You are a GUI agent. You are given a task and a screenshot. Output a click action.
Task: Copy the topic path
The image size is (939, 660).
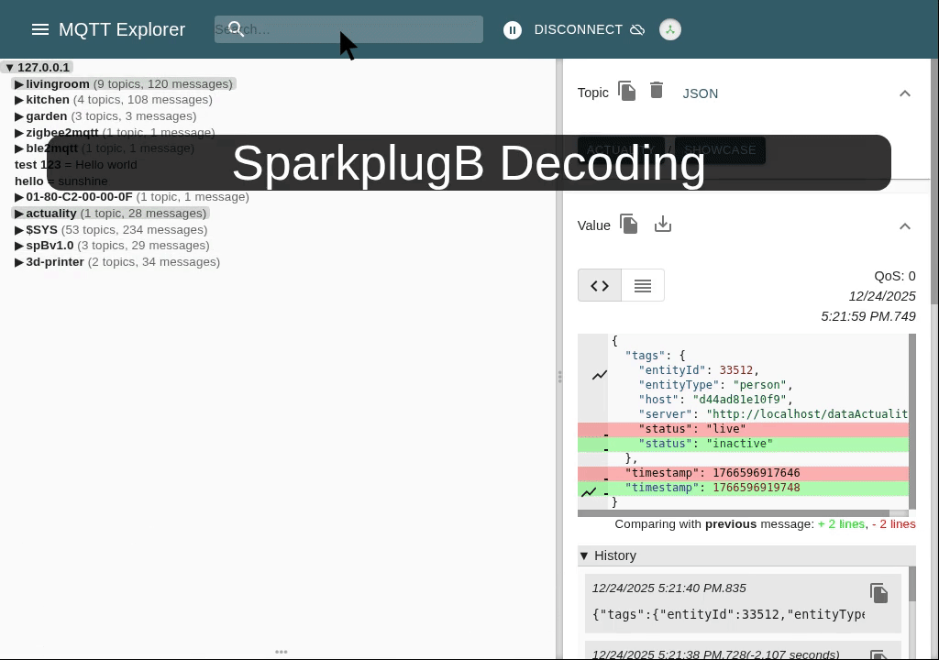(627, 91)
